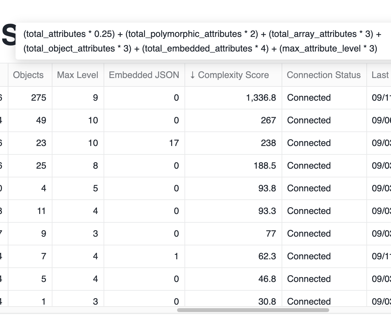391x325 pixels.
Task: Select the 188.5 complexity score cell
Action: click(x=265, y=166)
